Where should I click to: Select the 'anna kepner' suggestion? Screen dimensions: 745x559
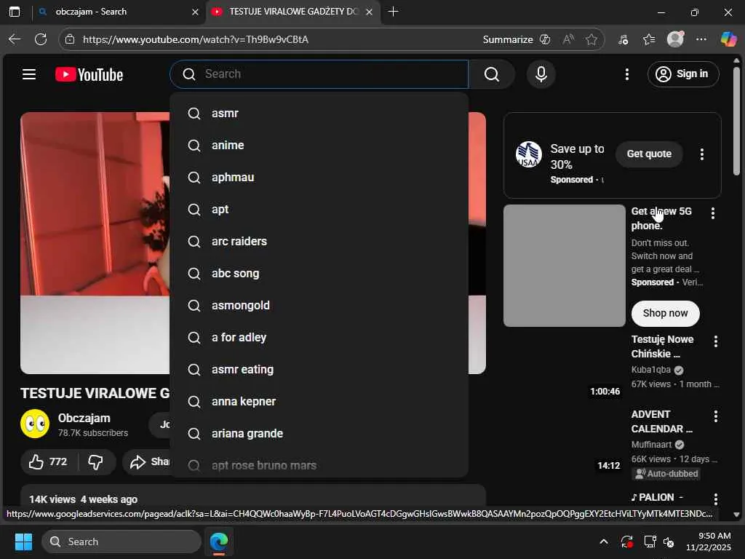319,401
